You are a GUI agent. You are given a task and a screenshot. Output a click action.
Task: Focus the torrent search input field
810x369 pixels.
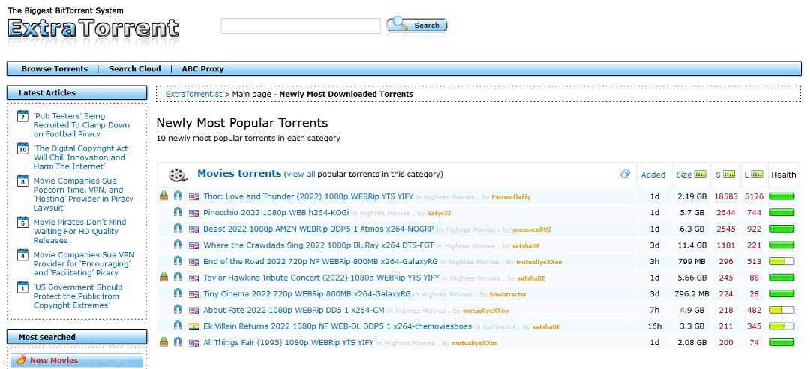pyautogui.click(x=301, y=26)
